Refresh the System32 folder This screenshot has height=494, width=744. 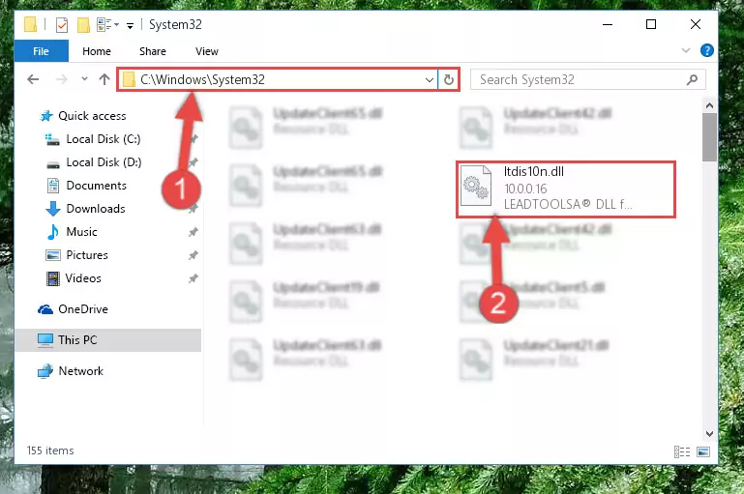448,79
